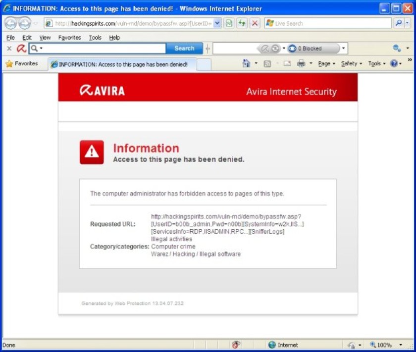Open the Tools command bar menu
The width and height of the screenshot is (416, 352).
(x=377, y=64)
